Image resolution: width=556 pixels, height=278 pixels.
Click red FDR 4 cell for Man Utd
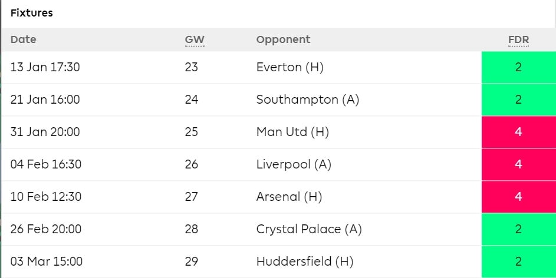[518, 132]
